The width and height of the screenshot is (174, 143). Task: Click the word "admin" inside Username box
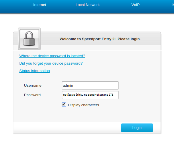pyautogui.click(x=68, y=85)
